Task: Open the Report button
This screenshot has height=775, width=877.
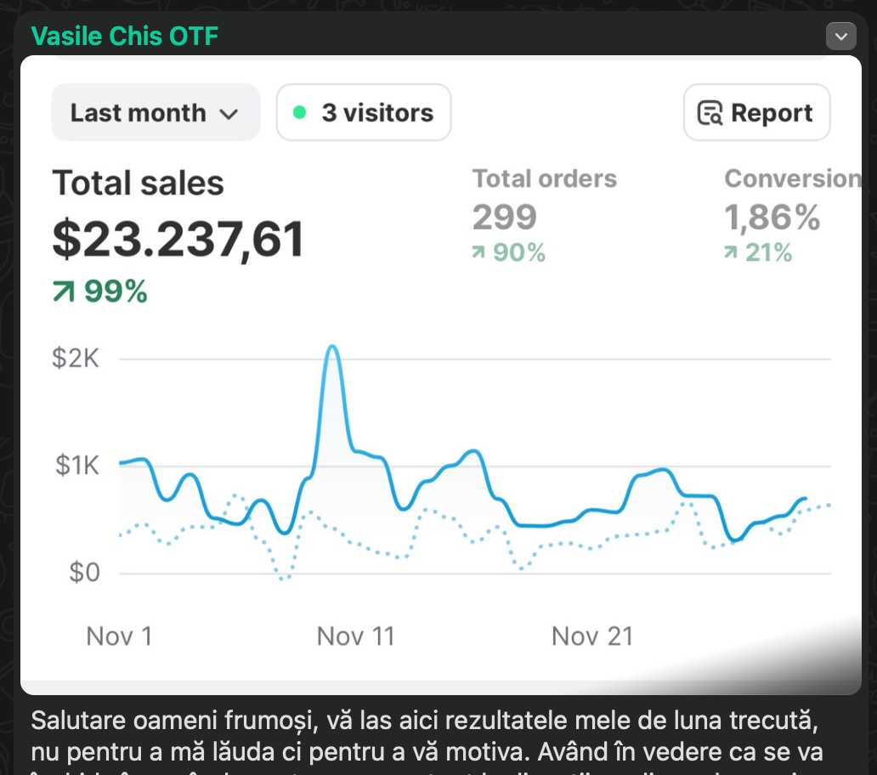Action: pyautogui.click(x=756, y=113)
